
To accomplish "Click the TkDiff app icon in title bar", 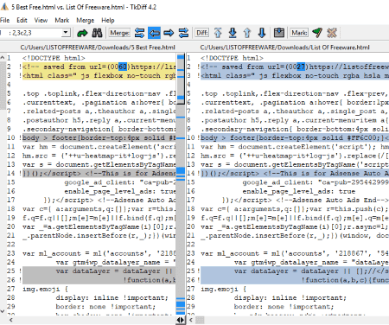I will pos(4,7).
